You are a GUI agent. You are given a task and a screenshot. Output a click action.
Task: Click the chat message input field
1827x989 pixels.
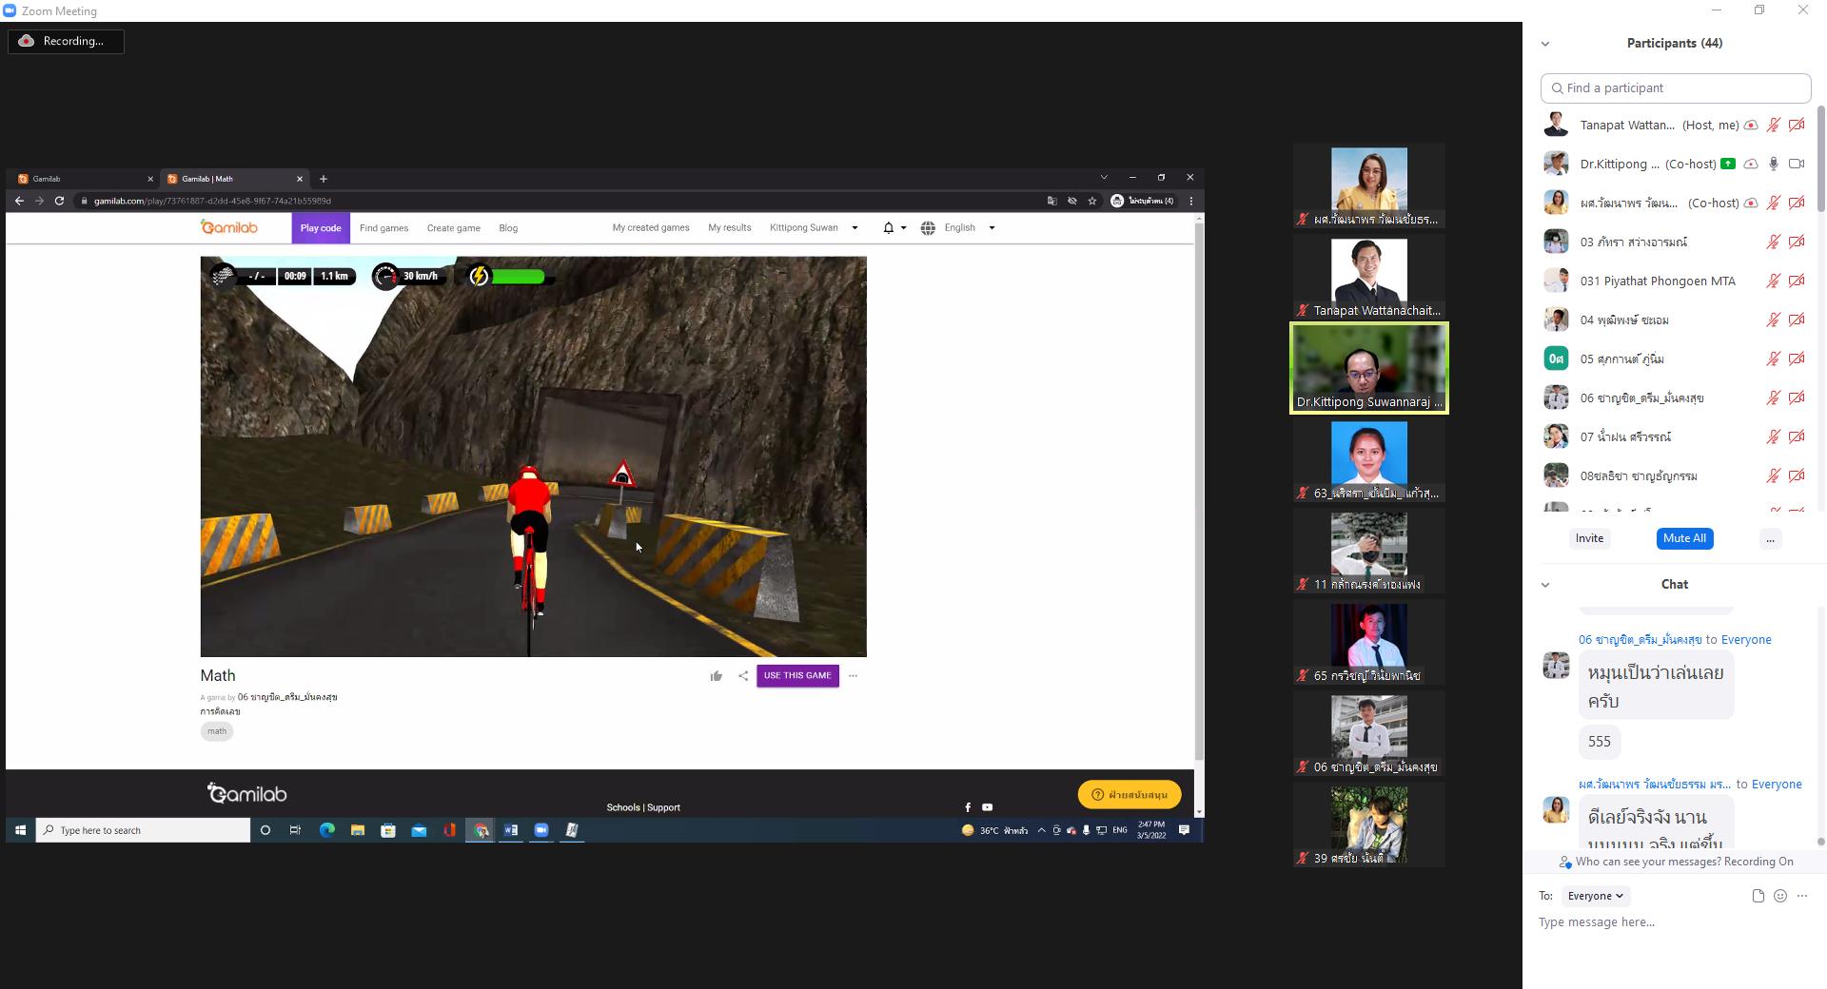[x=1675, y=922]
